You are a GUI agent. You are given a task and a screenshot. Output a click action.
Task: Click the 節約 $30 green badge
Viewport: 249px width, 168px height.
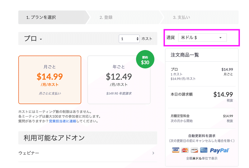[x=145, y=59]
